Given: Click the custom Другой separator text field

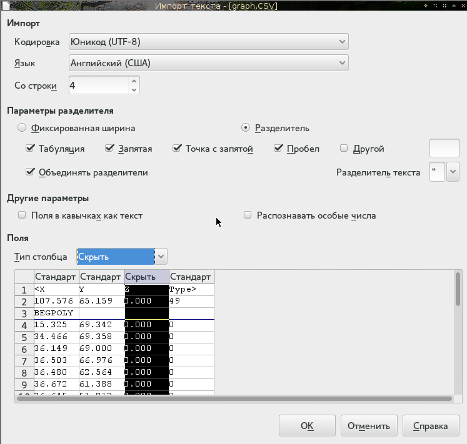Looking at the screenshot, I should click(444, 148).
